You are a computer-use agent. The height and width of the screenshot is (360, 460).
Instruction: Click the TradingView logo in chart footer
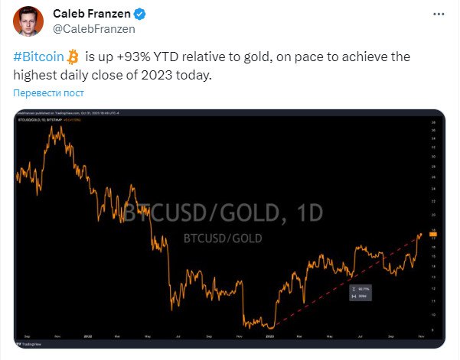click(x=29, y=344)
